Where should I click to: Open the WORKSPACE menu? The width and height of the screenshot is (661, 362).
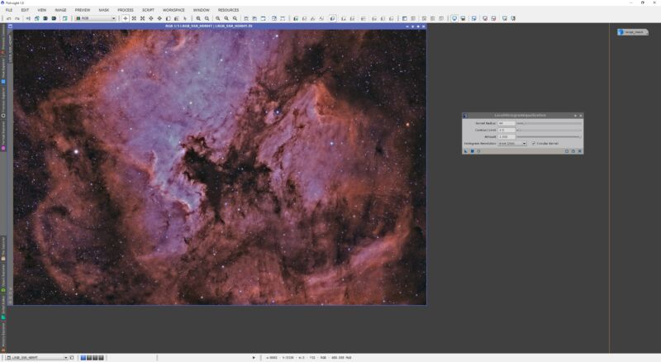tap(174, 10)
